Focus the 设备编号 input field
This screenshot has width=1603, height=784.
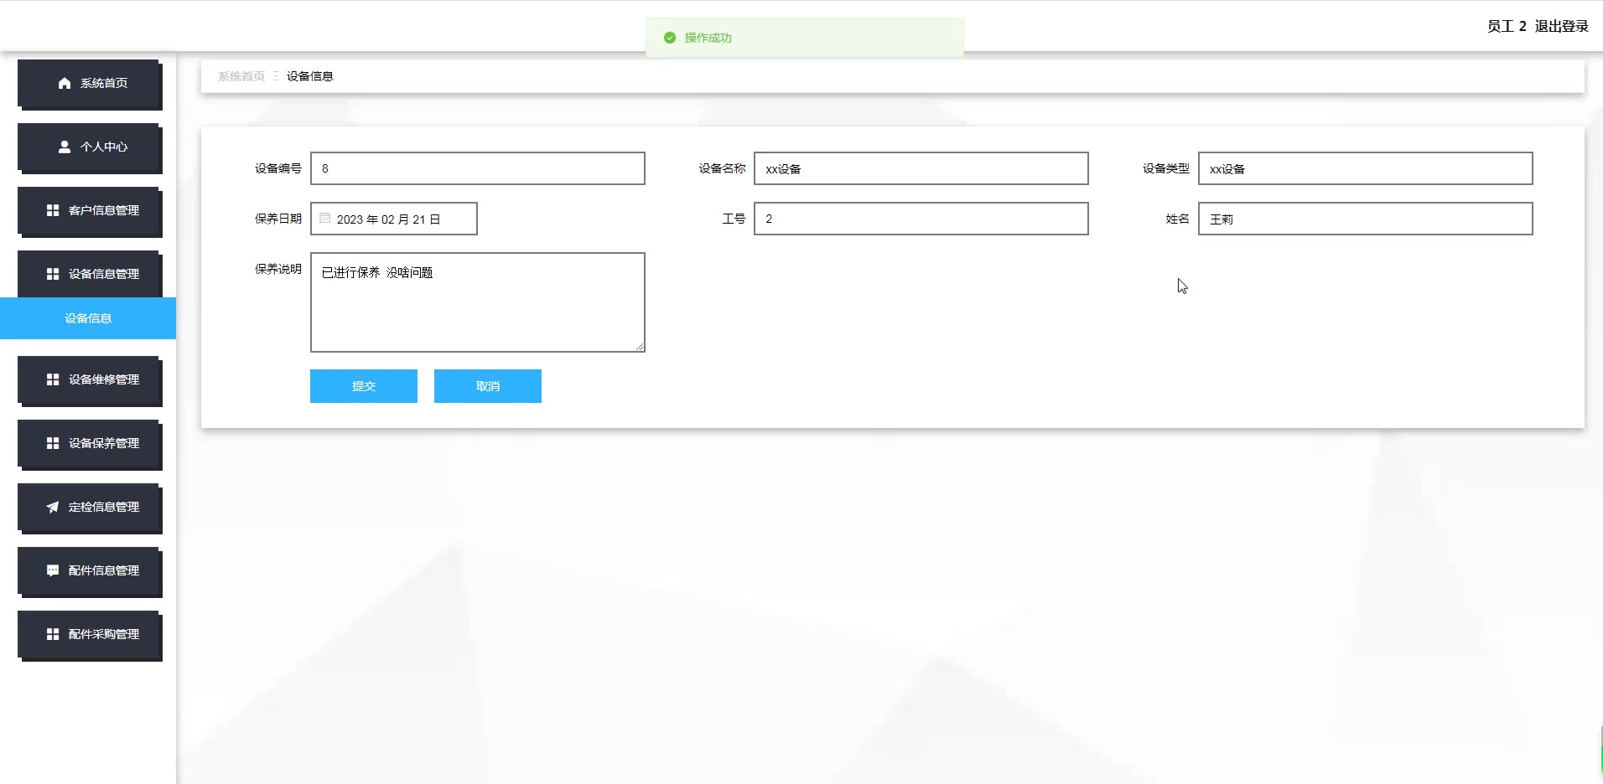(478, 168)
